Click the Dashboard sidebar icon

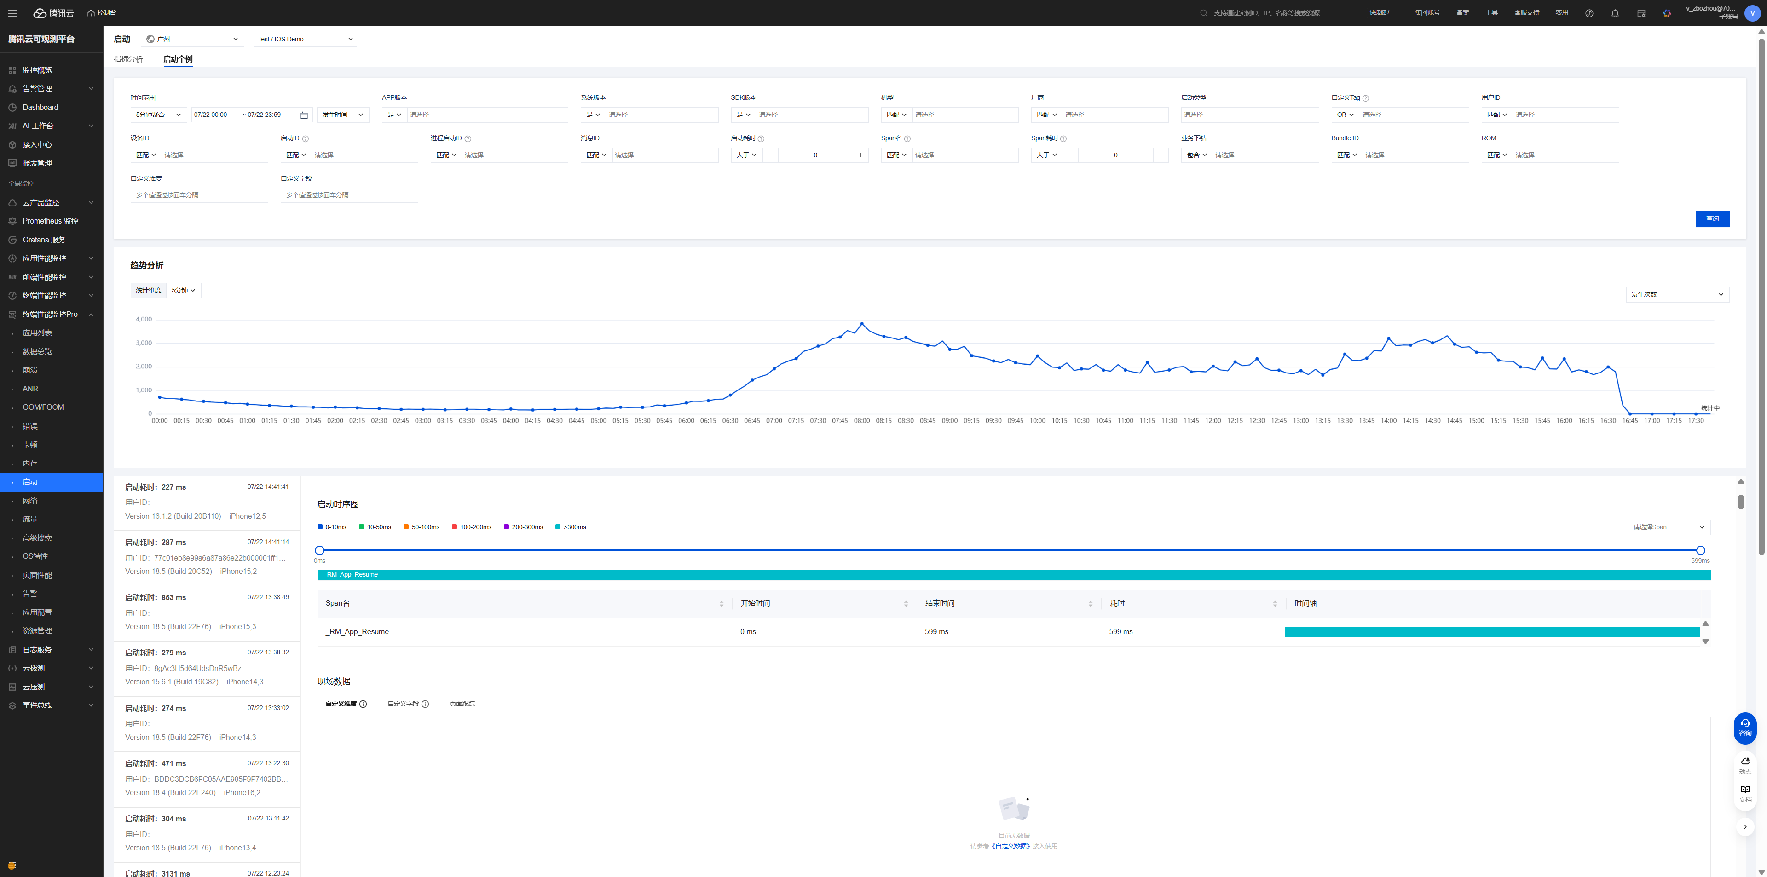(12, 108)
